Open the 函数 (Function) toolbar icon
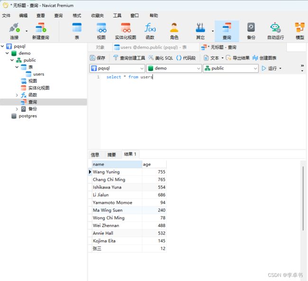This screenshot has height=281, width=308. click(150, 31)
